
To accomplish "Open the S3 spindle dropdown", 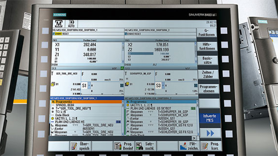I will 163,86.
